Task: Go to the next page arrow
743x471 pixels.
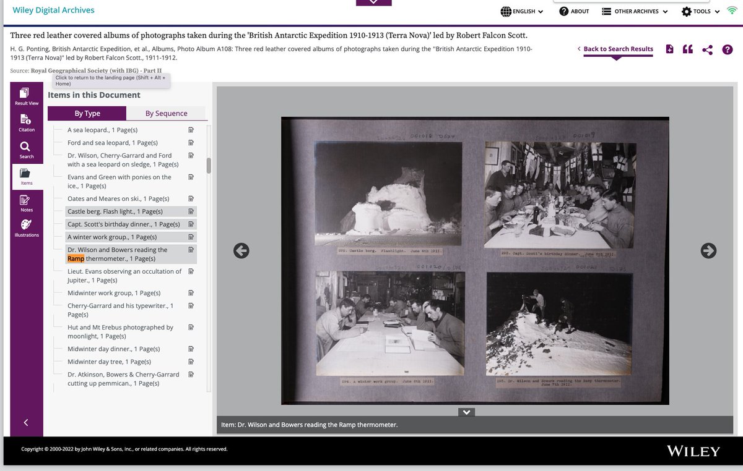Action: pyautogui.click(x=708, y=250)
